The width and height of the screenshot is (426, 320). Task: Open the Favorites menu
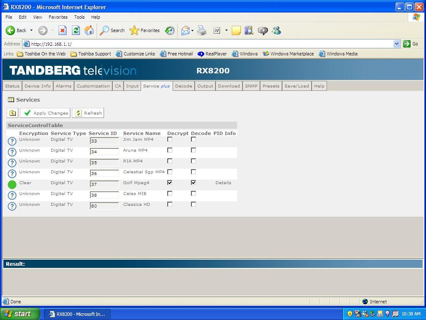click(x=58, y=17)
